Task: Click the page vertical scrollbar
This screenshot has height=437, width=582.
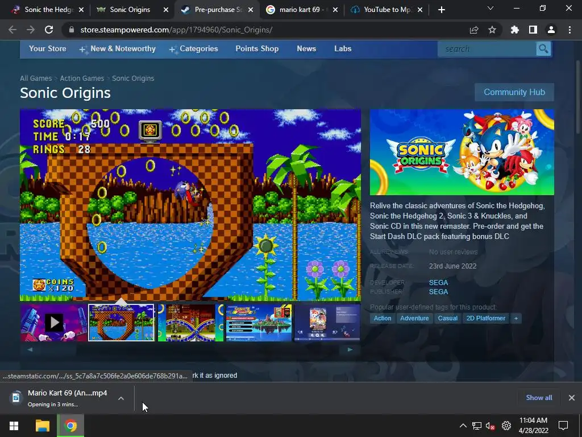Action: [578, 97]
